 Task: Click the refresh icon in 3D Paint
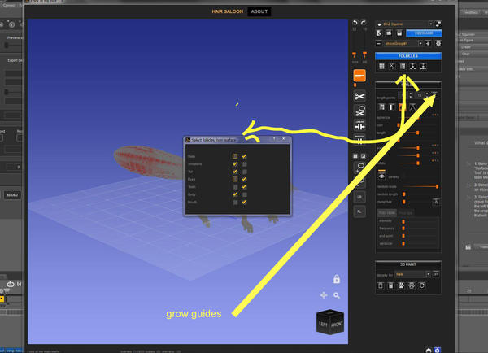coord(421,285)
